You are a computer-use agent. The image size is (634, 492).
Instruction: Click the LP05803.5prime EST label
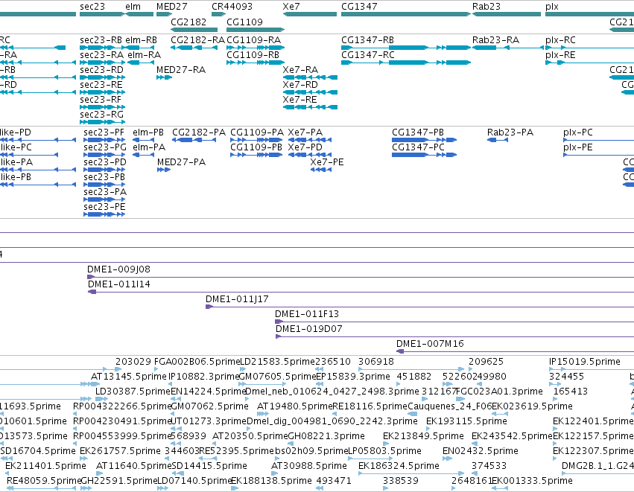tap(385, 450)
